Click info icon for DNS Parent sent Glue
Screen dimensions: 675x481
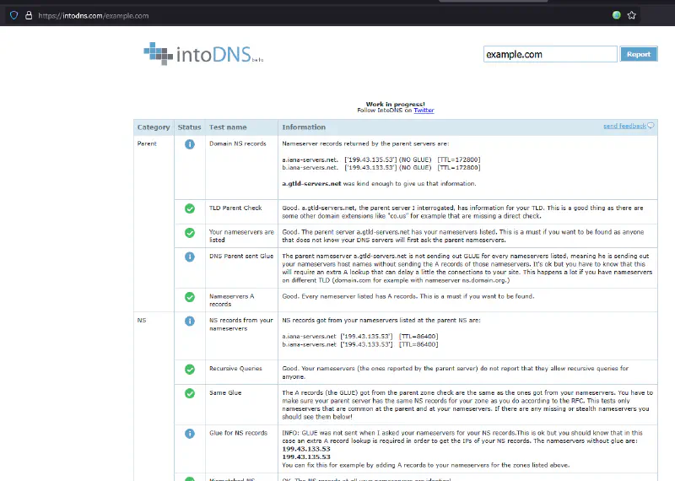click(x=189, y=257)
